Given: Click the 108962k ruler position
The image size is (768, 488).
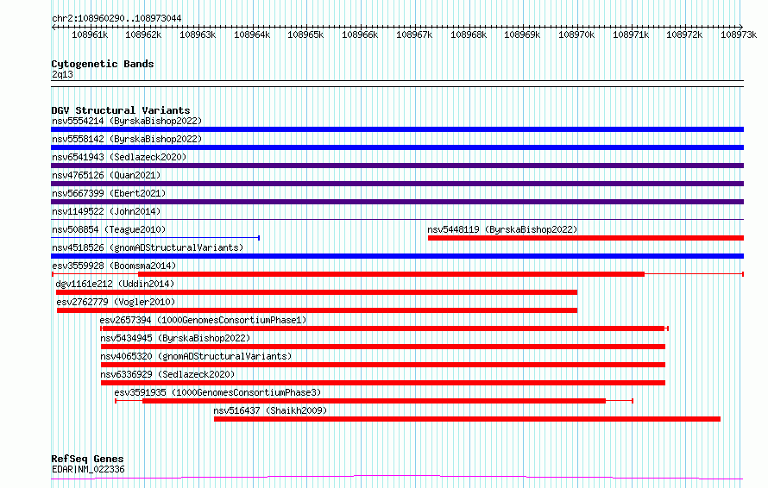Looking at the screenshot, I should coord(143,34).
